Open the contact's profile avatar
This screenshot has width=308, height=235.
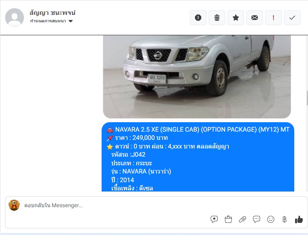coord(15,18)
